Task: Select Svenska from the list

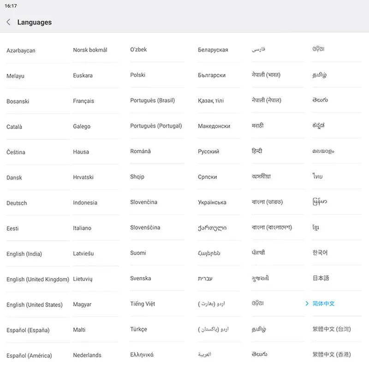Action: 141,279
